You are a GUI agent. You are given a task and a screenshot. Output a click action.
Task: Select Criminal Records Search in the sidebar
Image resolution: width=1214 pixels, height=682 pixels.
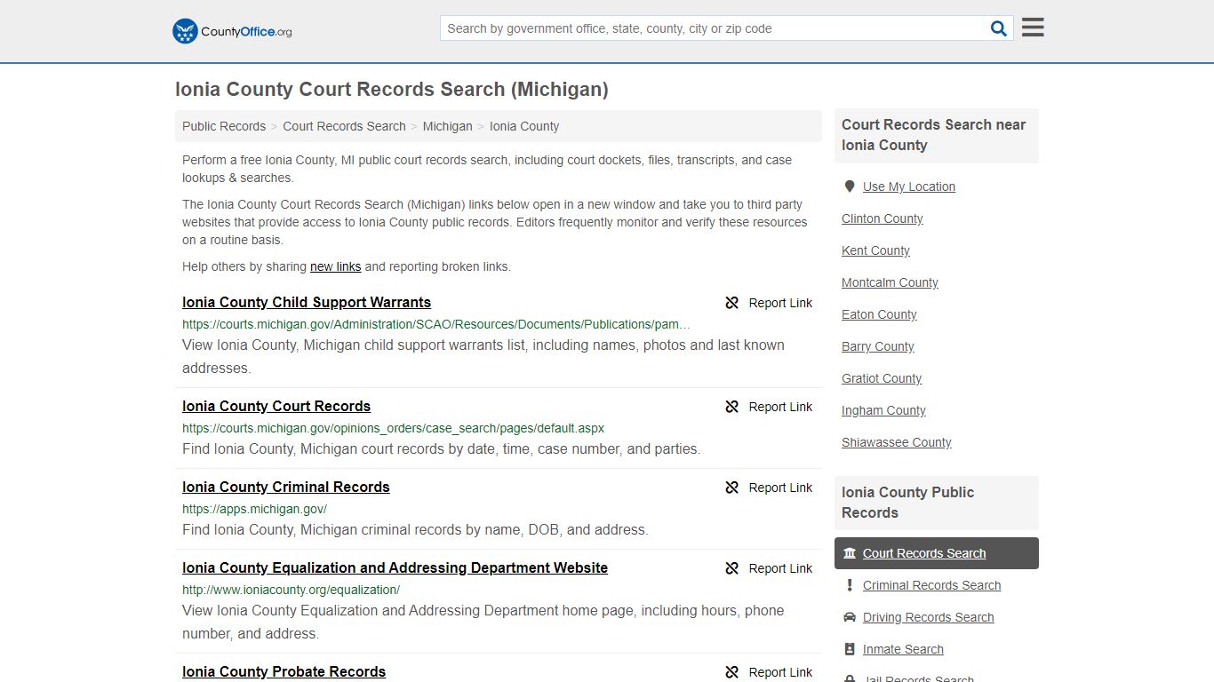click(931, 585)
